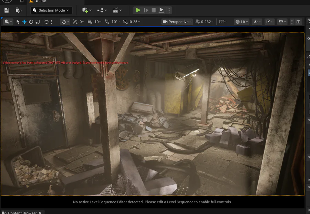
Task: Click the Eject from player button
Action: (161, 10)
